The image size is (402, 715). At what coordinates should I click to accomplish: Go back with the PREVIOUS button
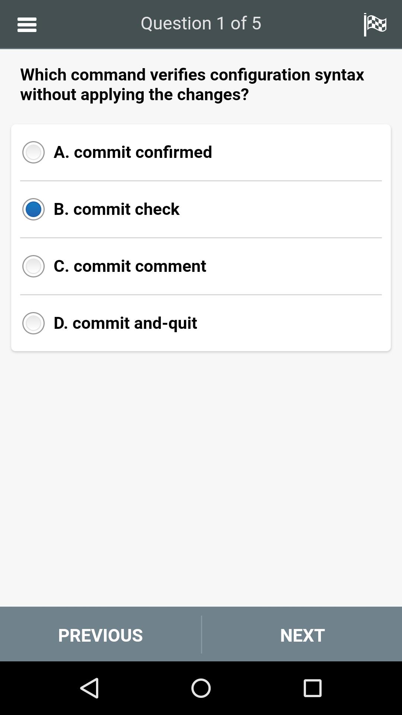click(x=100, y=635)
